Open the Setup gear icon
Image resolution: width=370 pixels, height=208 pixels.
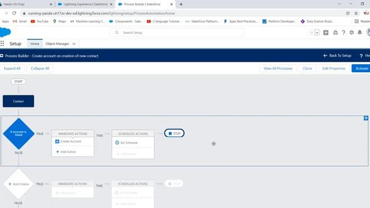click(x=351, y=32)
